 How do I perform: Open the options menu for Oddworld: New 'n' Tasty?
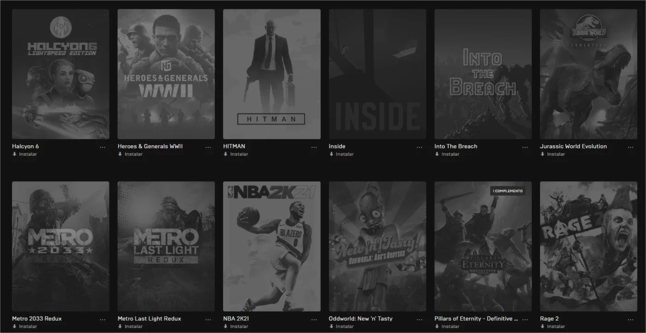(419, 319)
